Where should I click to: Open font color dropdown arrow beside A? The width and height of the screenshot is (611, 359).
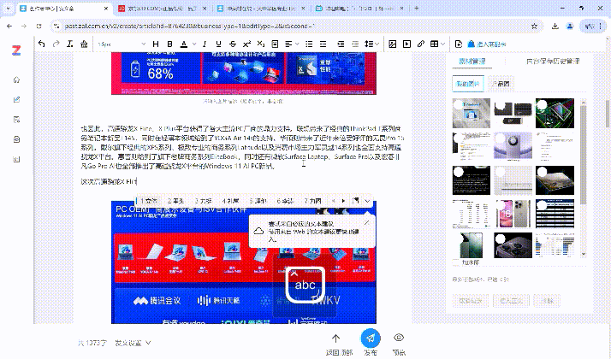(194, 44)
